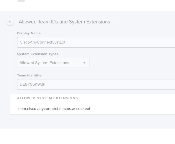Click the blank area right of extension bundle ID
Image resolution: width=175 pixels, height=144 pixels.
click(132, 109)
